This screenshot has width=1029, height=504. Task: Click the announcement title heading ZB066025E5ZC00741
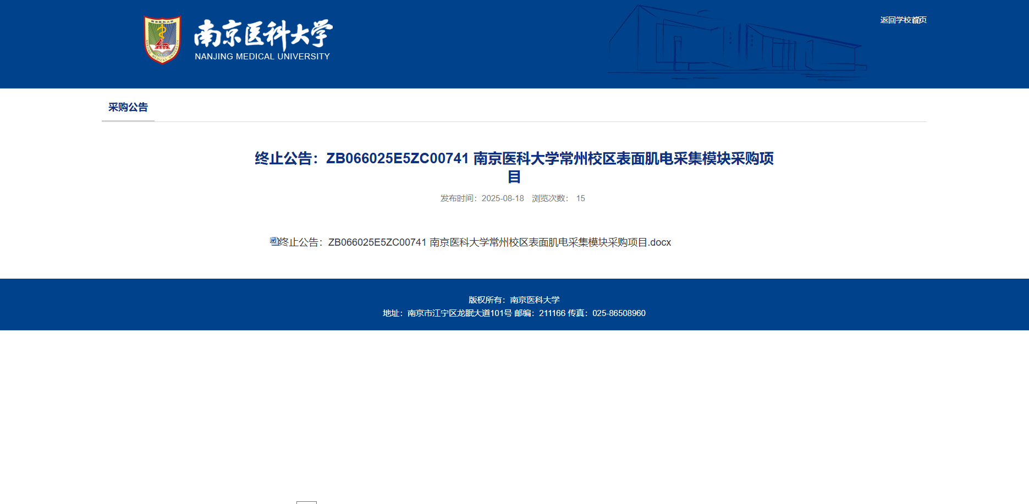(514, 167)
